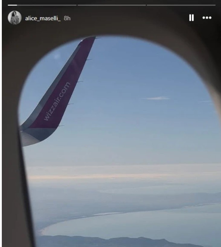Jump to the second story progress segment

pyautogui.click(x=111, y=5)
